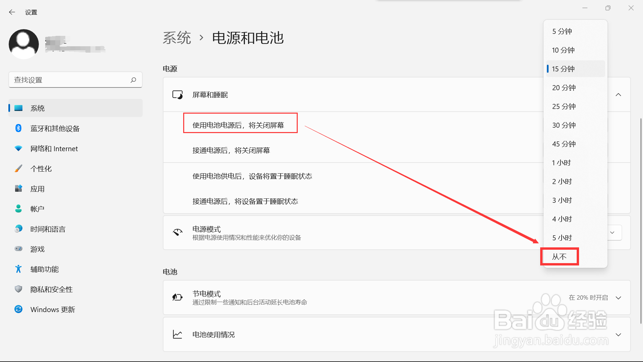Click the System breadcrumb link
Viewport: 643px width, 362px height.
176,38
